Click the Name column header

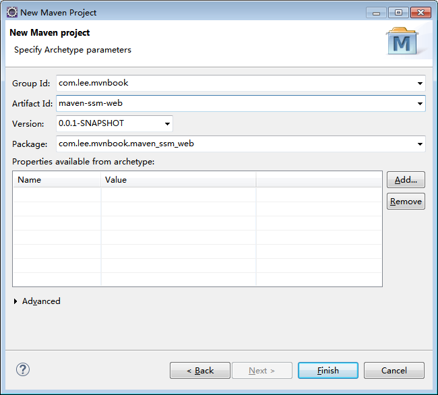click(57, 179)
